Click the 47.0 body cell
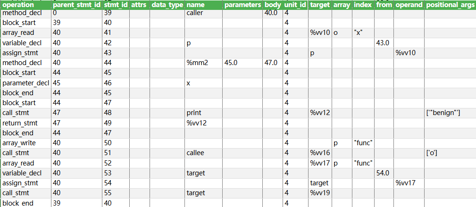 point(273,63)
